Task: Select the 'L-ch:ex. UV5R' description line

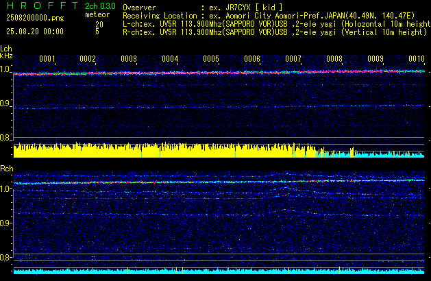Action: 276,24
